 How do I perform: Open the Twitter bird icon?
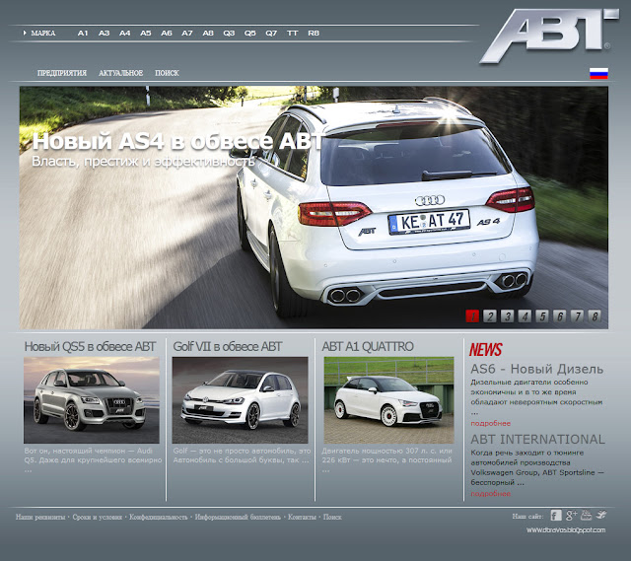pos(601,515)
